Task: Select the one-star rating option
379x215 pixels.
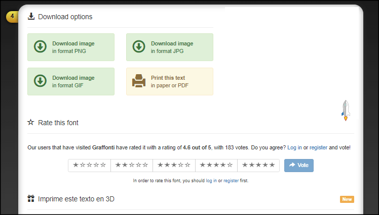Action: click(89, 165)
